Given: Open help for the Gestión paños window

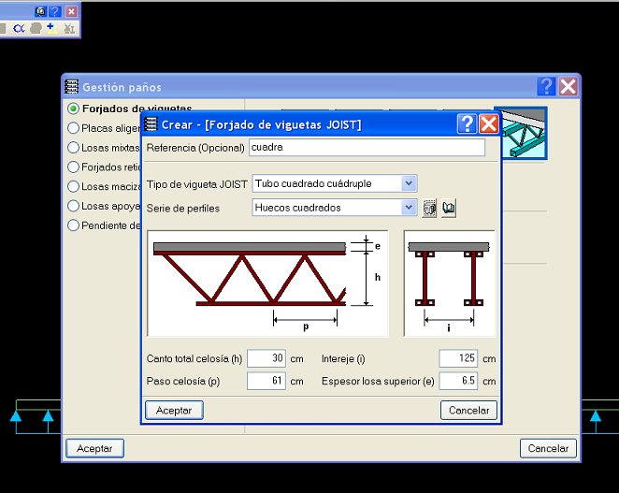Looking at the screenshot, I should [546, 86].
